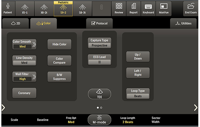Screen dimensions: 200x127
Task: Open the Utilities tab
Action: [x=183, y=23]
